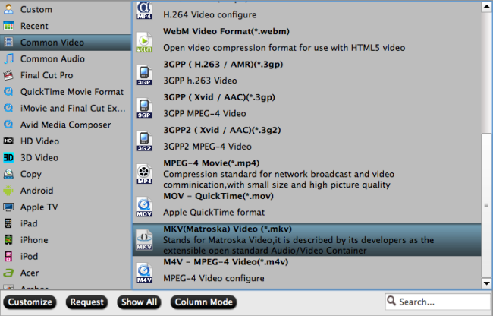Click the M4V format file icon
Image resolution: width=493 pixels, height=316 pixels.
pos(144,273)
